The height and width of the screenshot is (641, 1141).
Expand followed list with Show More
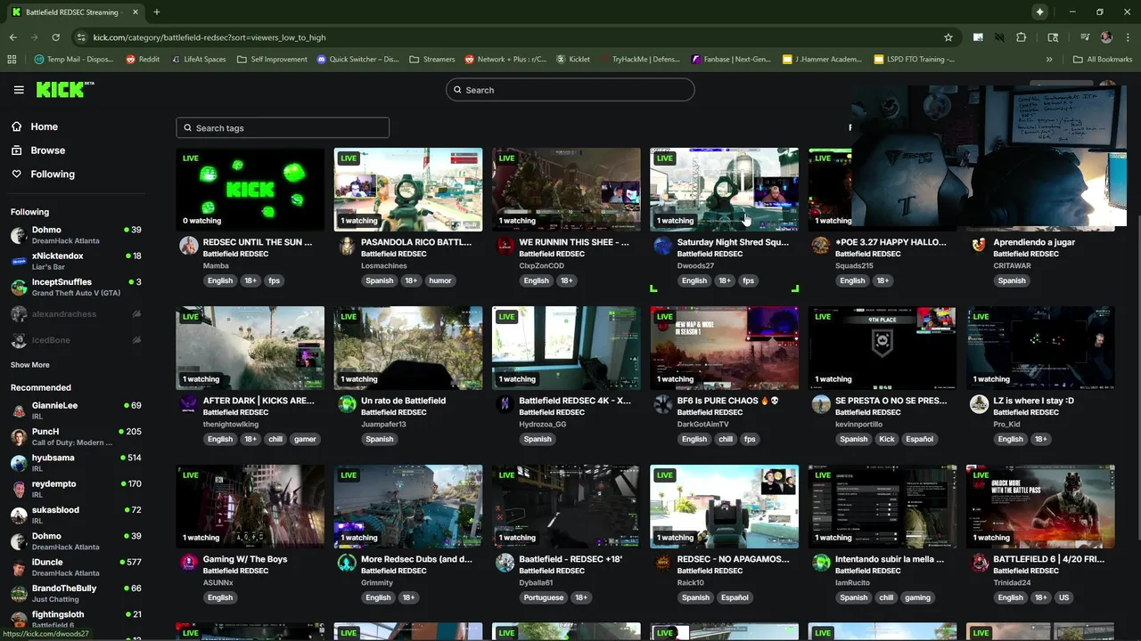coord(30,365)
